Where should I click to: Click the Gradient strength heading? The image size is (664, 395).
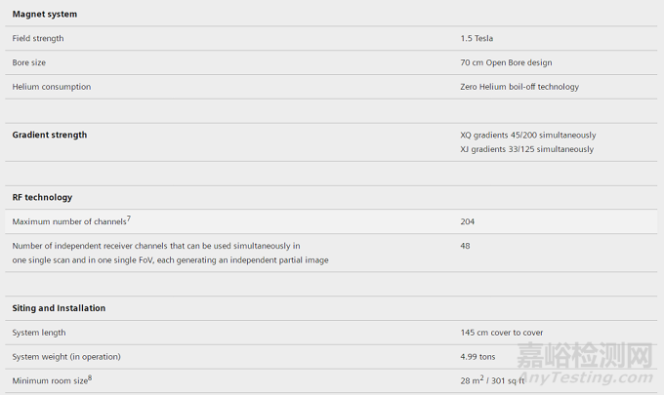[49, 135]
